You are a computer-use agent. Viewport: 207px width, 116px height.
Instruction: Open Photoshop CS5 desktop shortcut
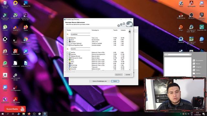26,4
